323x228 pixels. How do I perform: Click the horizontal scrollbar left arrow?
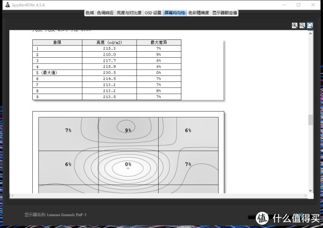pyautogui.click(x=12, y=195)
